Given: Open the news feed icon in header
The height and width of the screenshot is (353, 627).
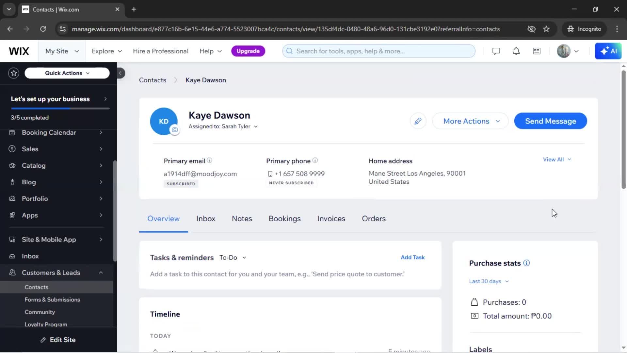Looking at the screenshot, I should tap(537, 51).
